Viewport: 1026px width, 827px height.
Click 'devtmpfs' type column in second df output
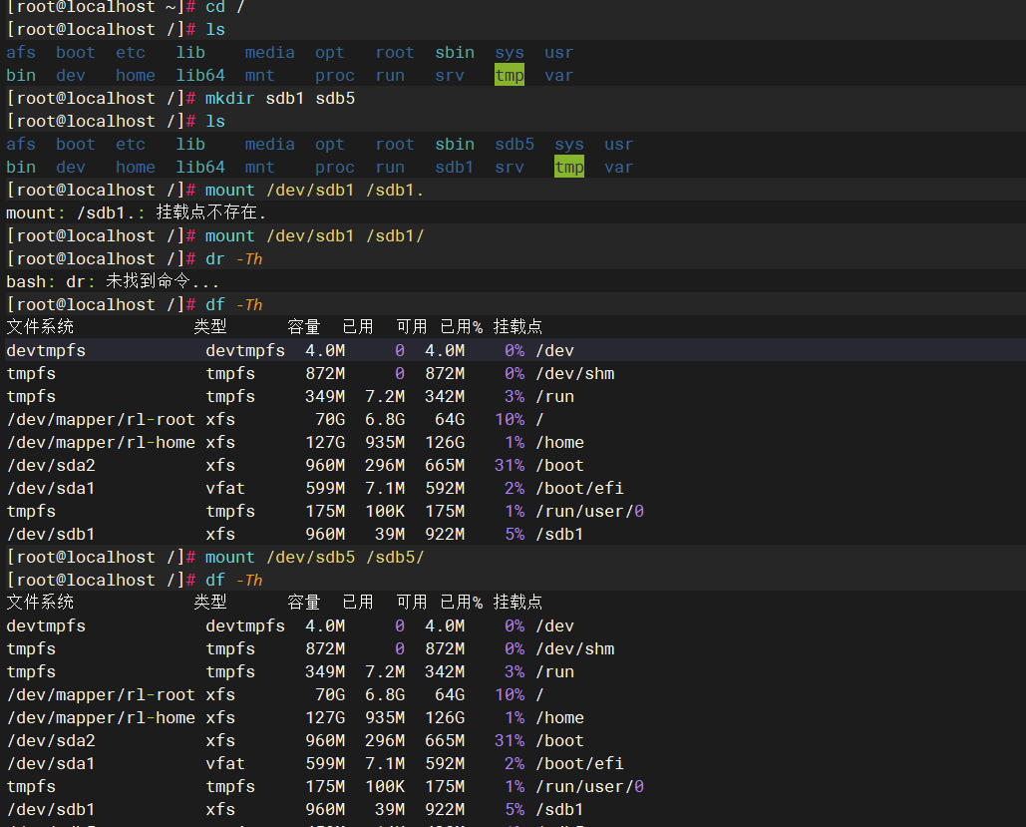pos(245,625)
